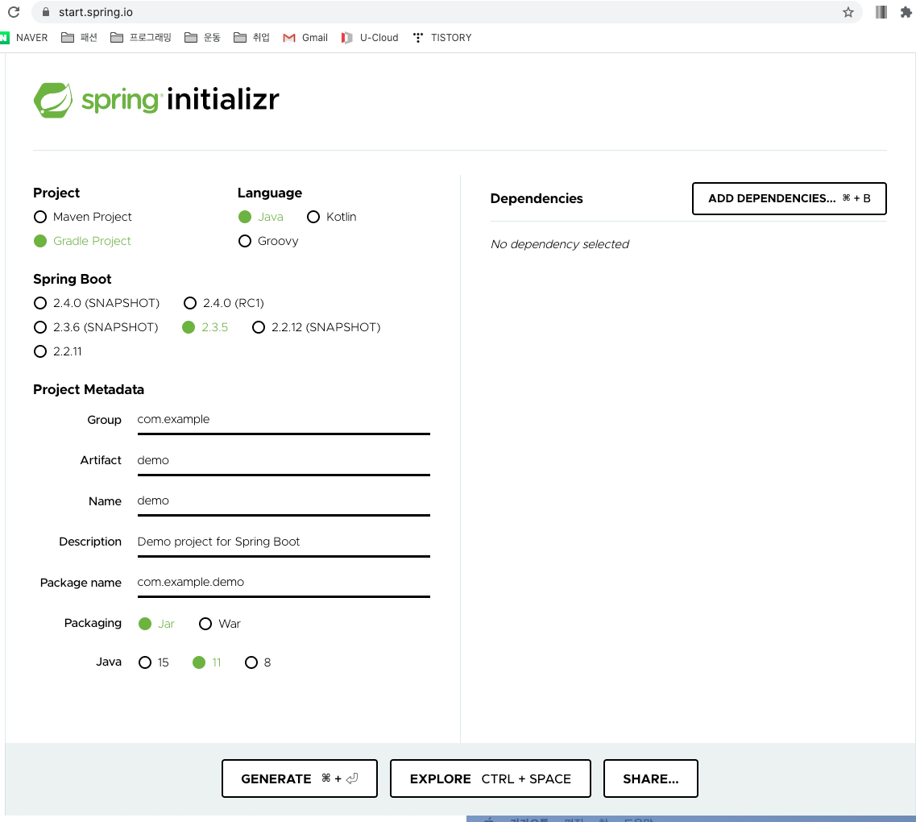Image resolution: width=916 pixels, height=822 pixels.
Task: Open the NAVER bookmark
Action: [24, 37]
